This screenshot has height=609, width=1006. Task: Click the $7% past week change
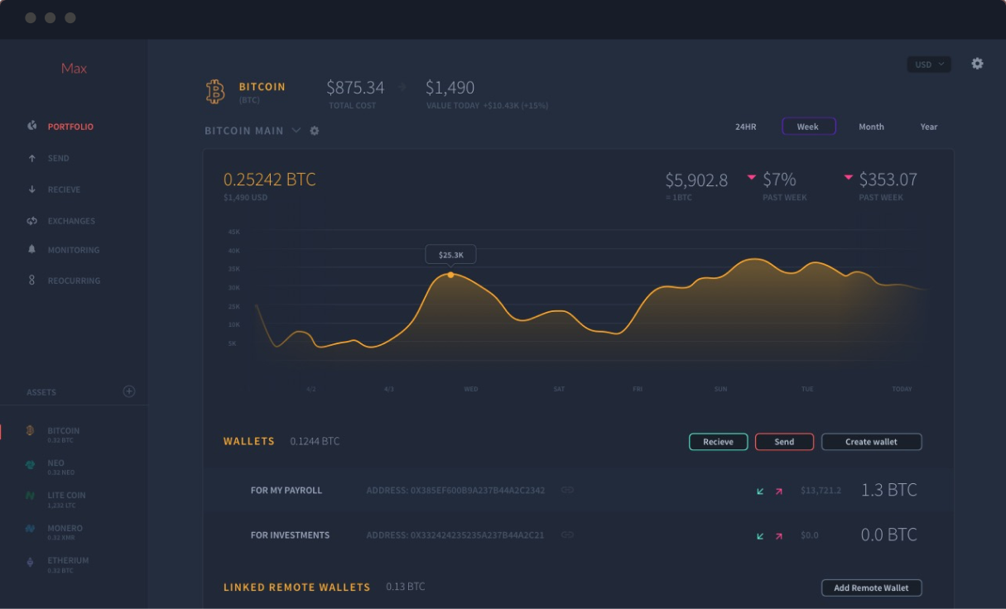779,180
